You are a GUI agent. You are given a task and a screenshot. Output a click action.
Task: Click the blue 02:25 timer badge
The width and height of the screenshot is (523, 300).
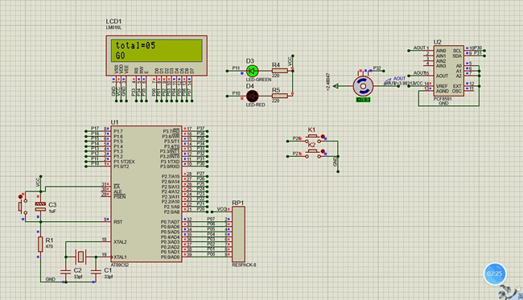[x=495, y=273]
